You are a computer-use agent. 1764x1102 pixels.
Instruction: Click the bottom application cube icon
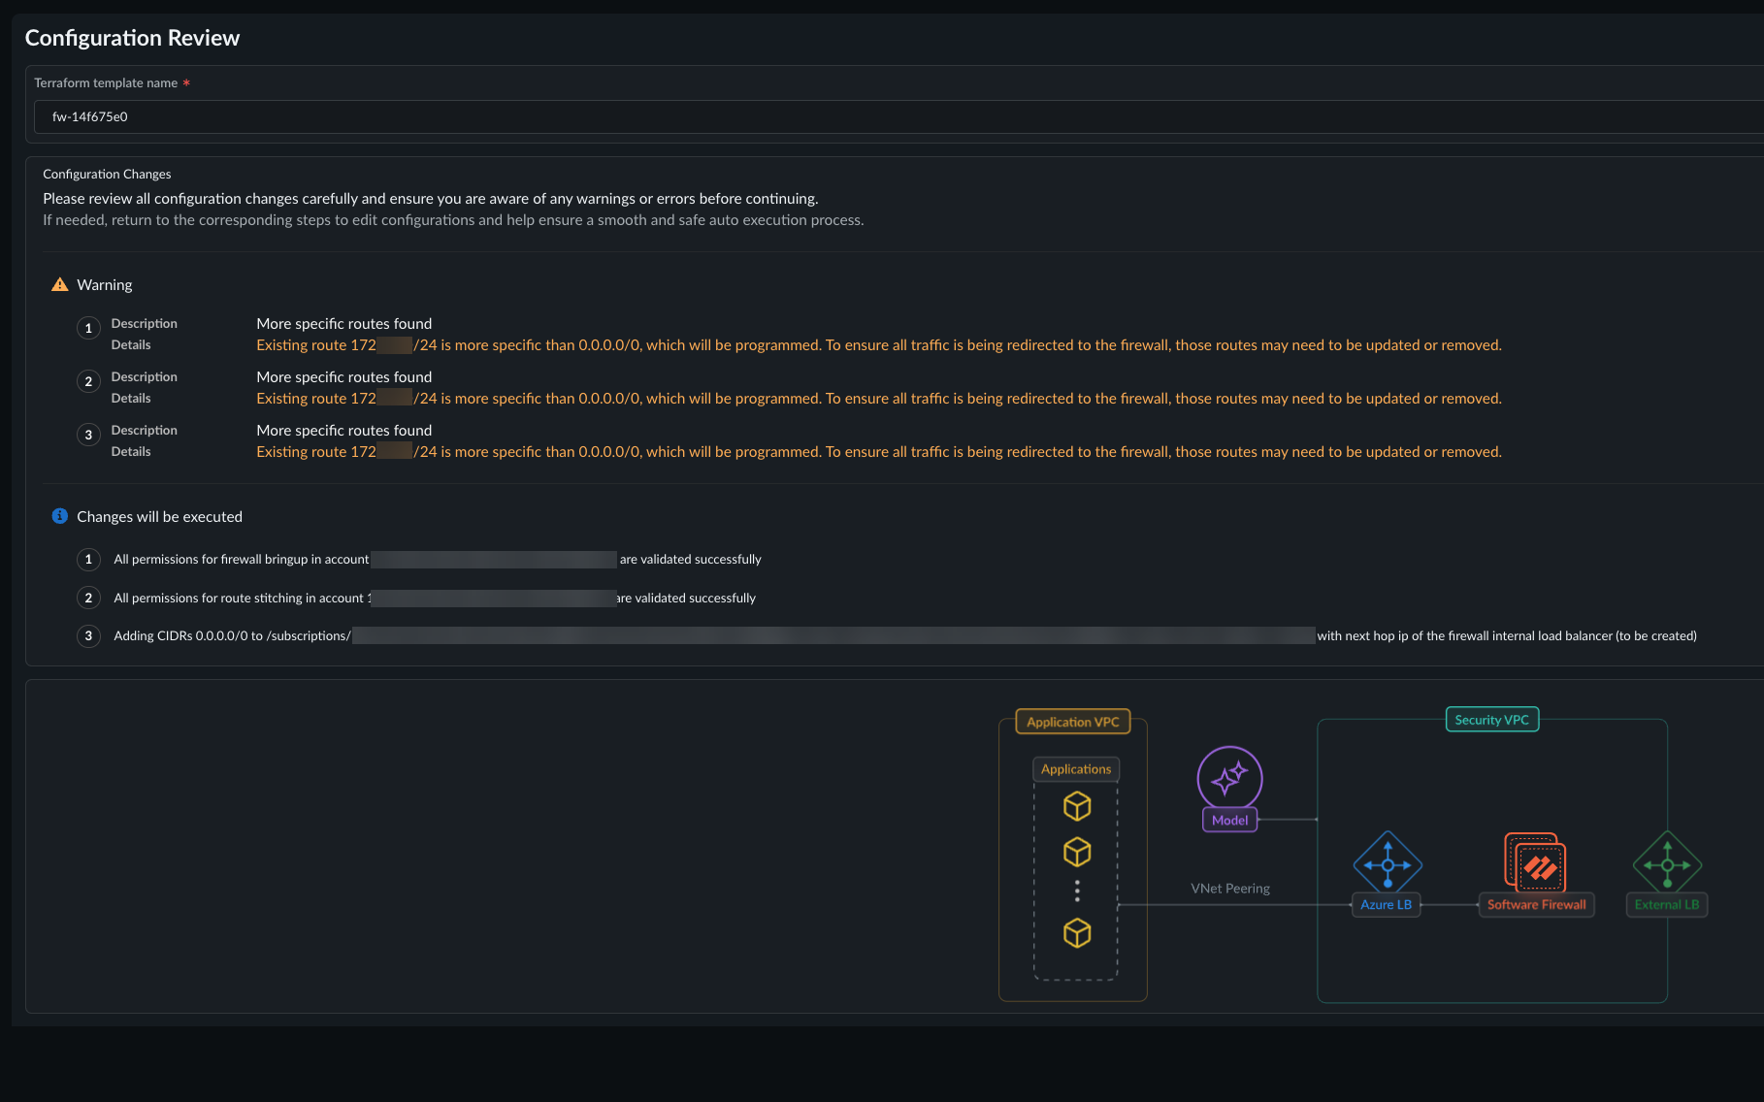[1077, 933]
